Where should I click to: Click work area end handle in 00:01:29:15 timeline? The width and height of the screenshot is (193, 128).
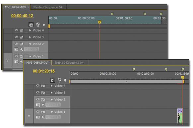(x=183, y=82)
